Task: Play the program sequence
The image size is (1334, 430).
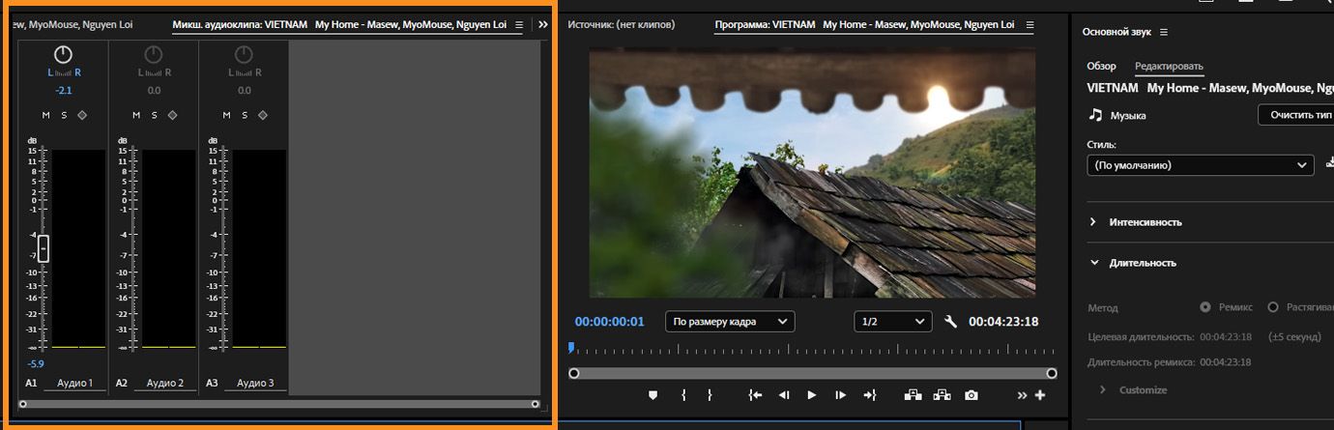Action: tap(812, 395)
